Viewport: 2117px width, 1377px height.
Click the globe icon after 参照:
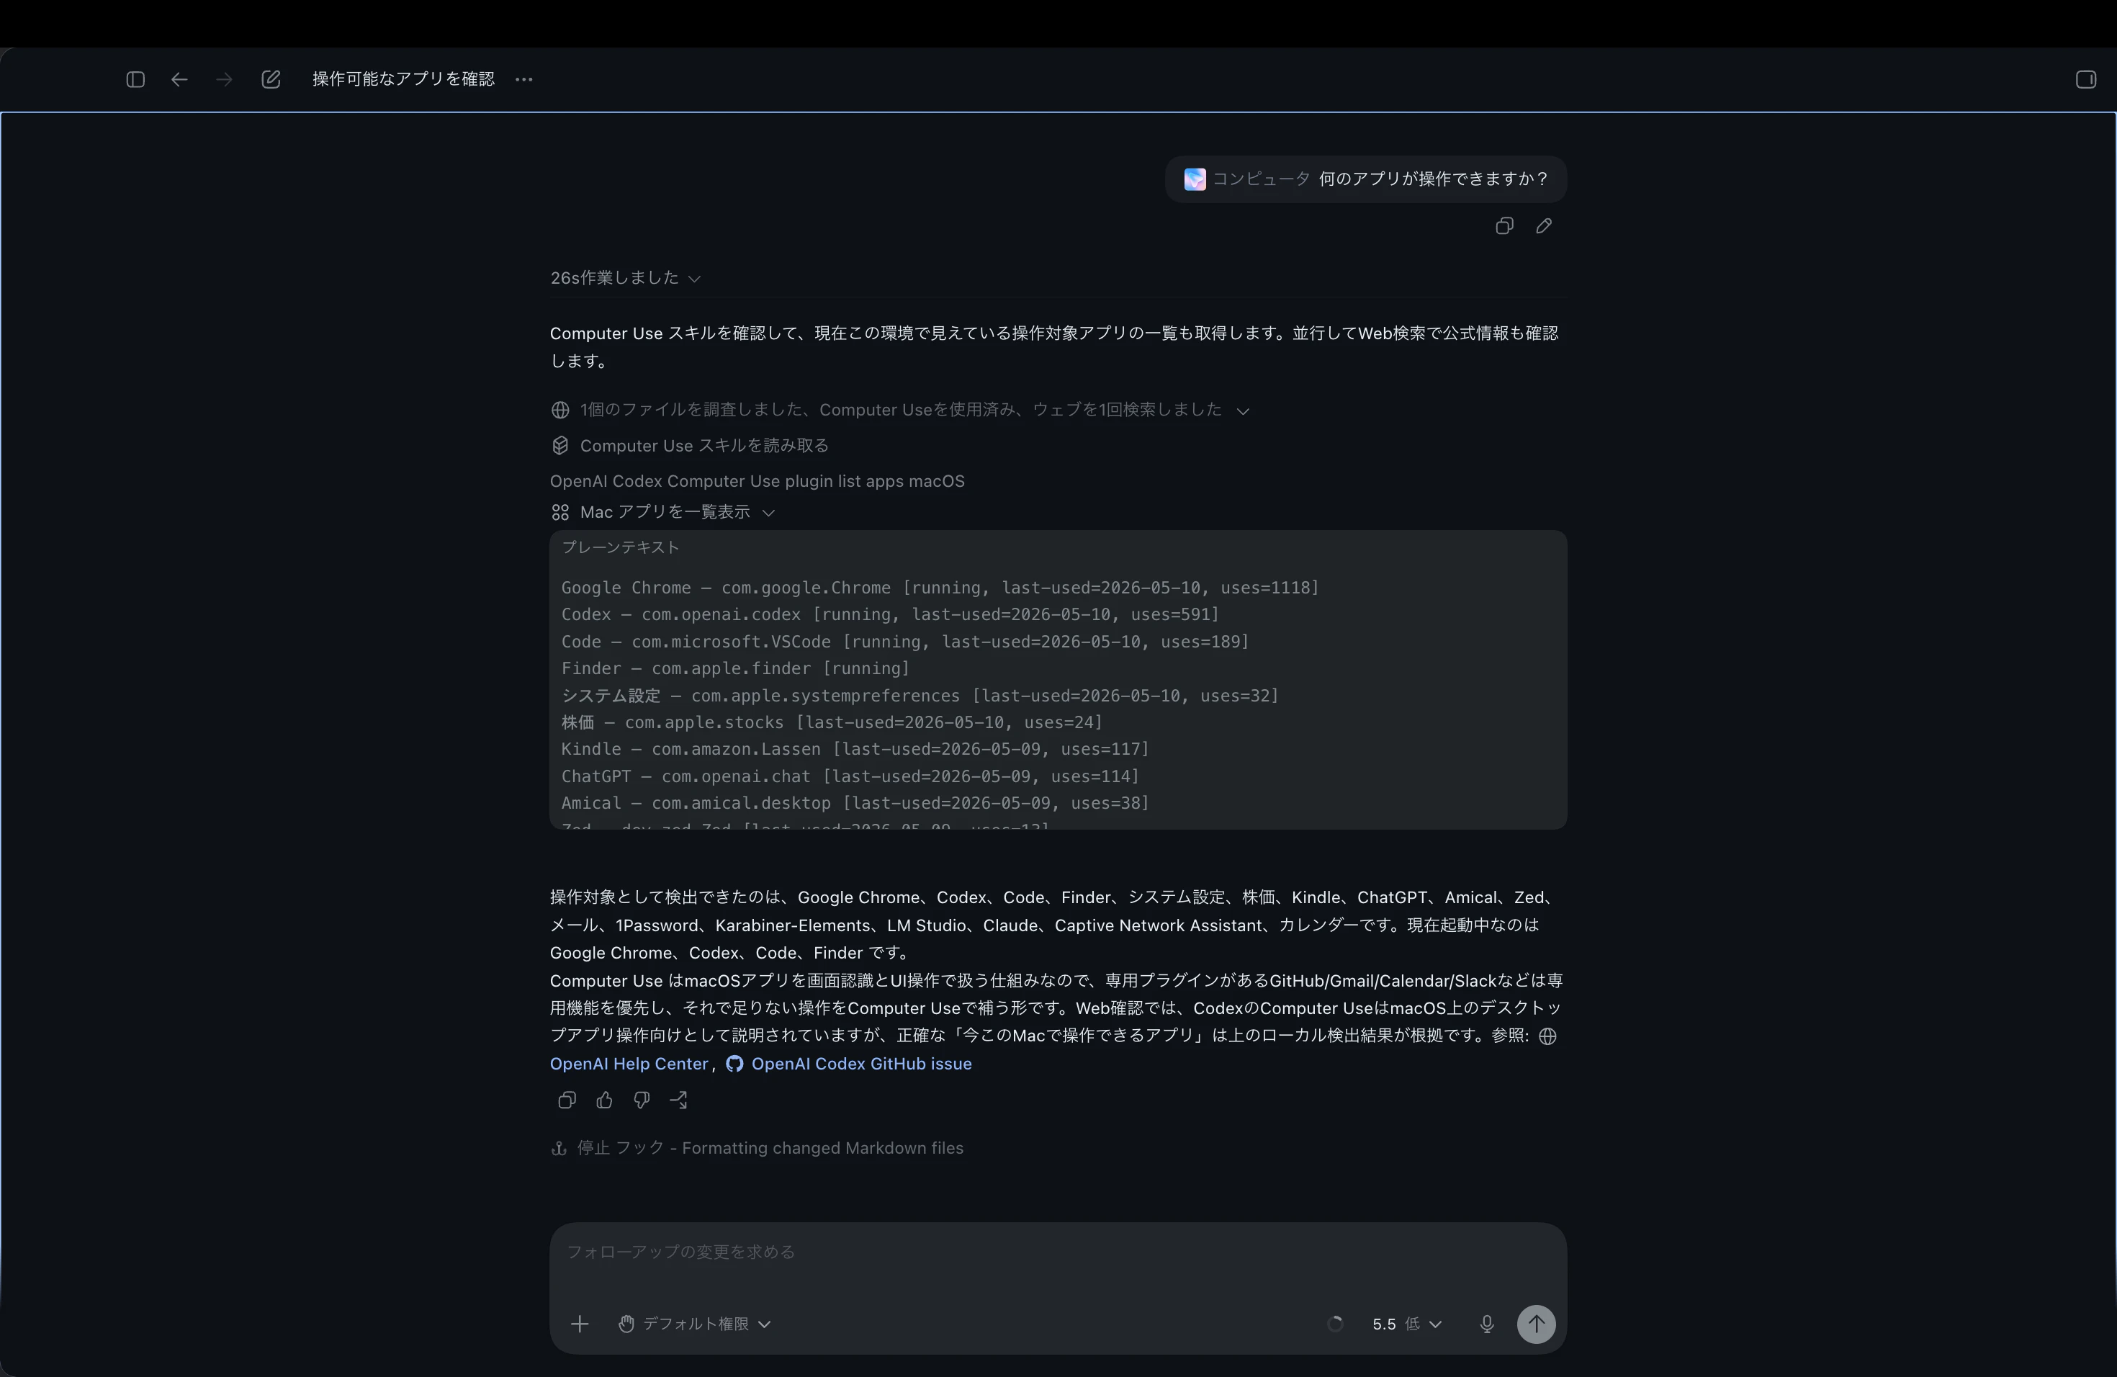[1547, 1036]
